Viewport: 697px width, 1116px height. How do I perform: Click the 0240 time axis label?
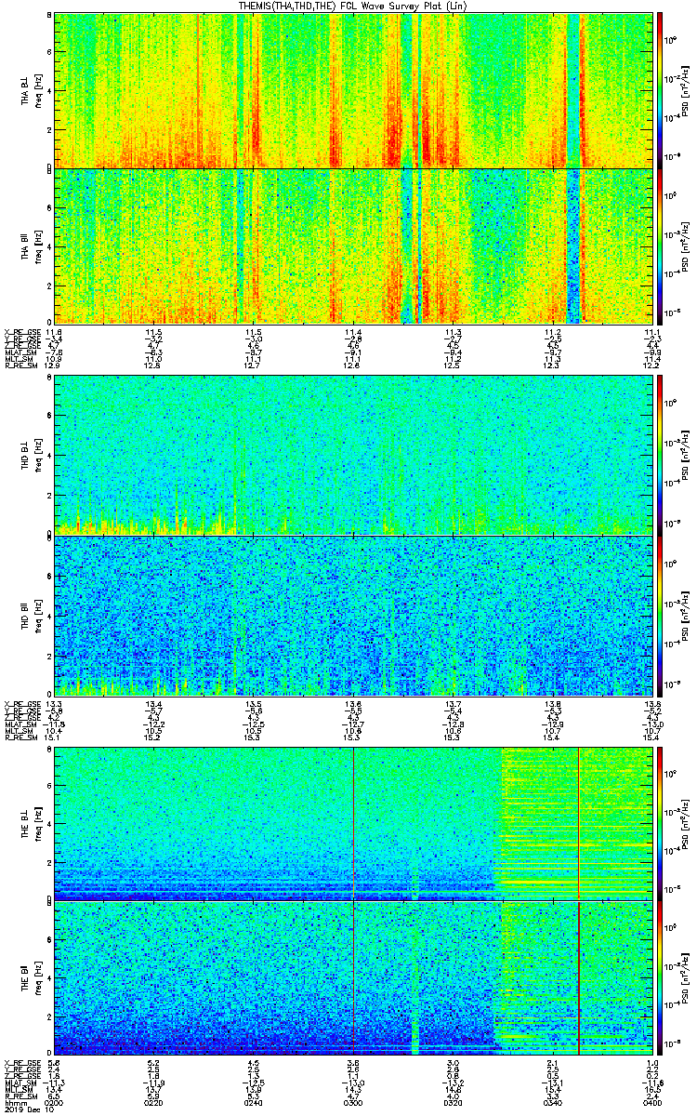pos(254,1102)
